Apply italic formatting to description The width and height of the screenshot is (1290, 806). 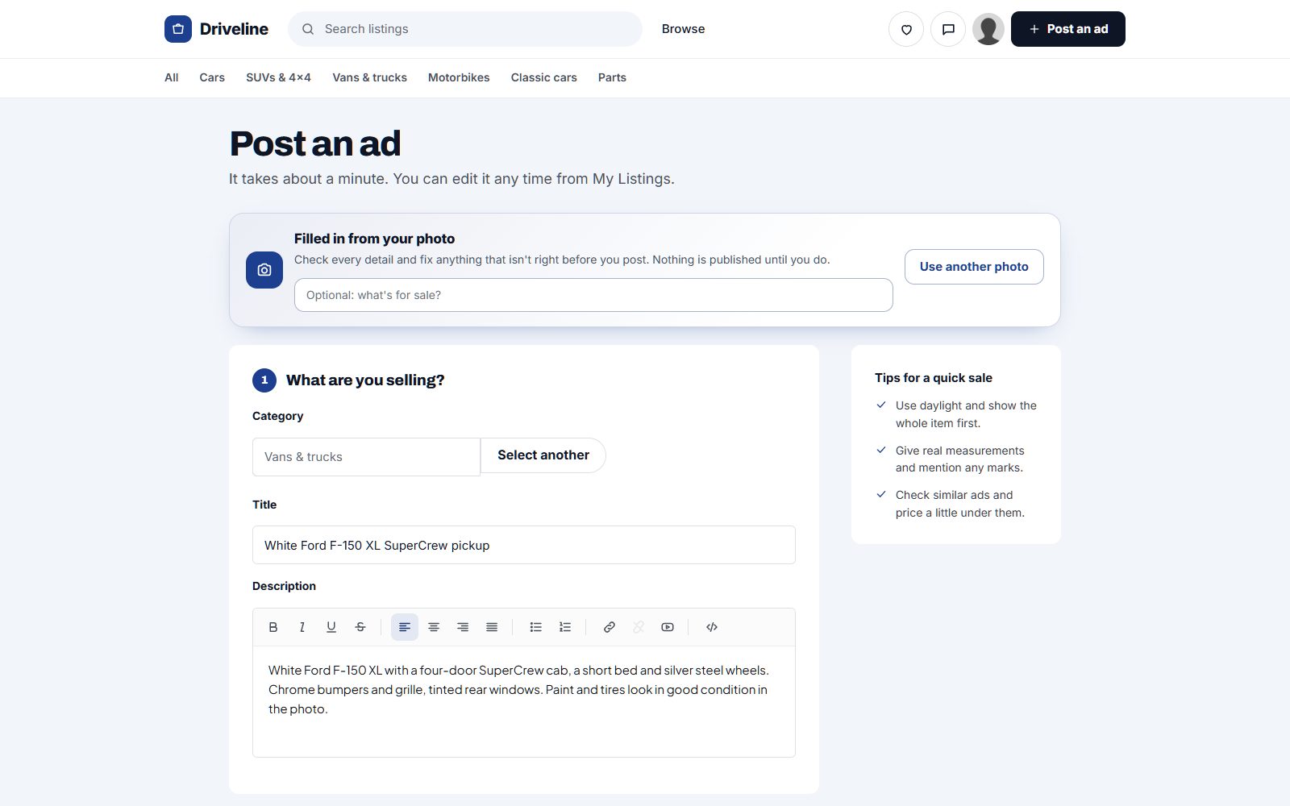302,627
